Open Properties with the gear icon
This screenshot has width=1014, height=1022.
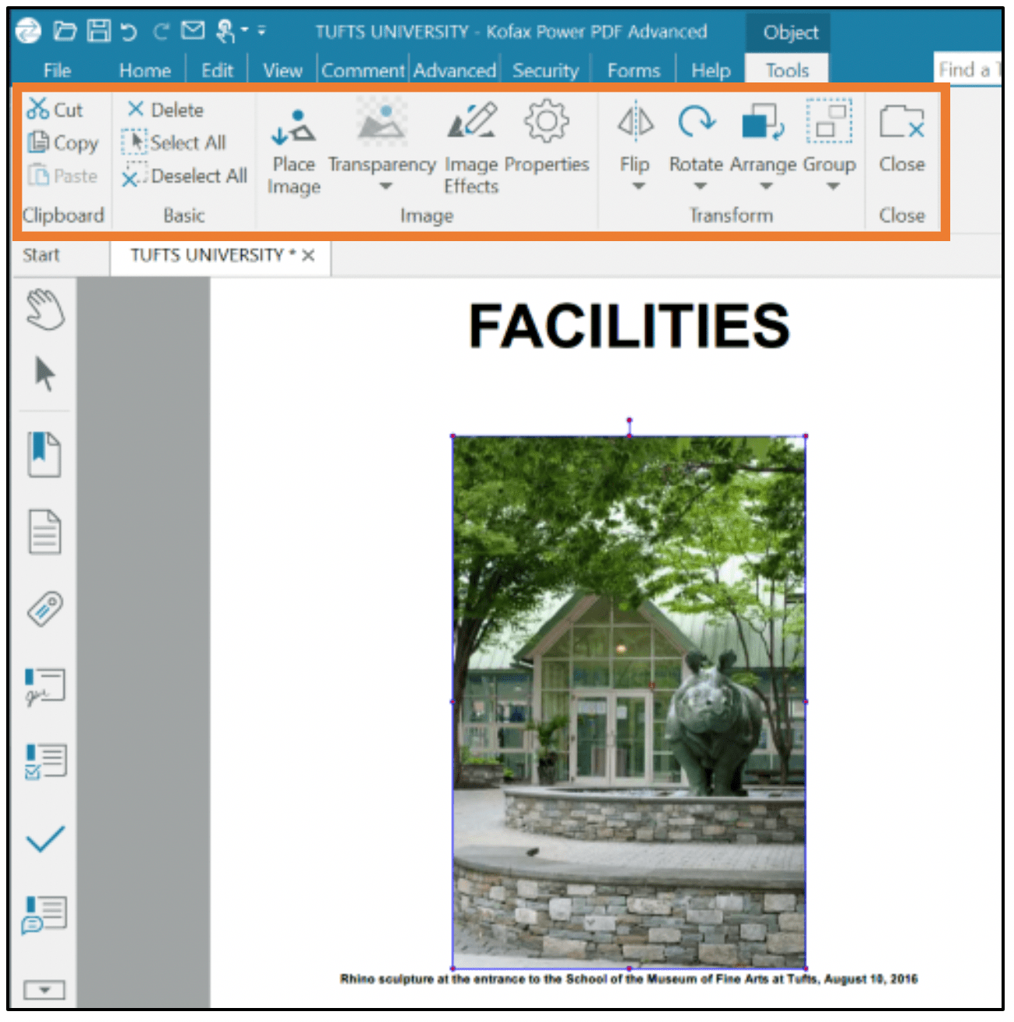point(547,121)
